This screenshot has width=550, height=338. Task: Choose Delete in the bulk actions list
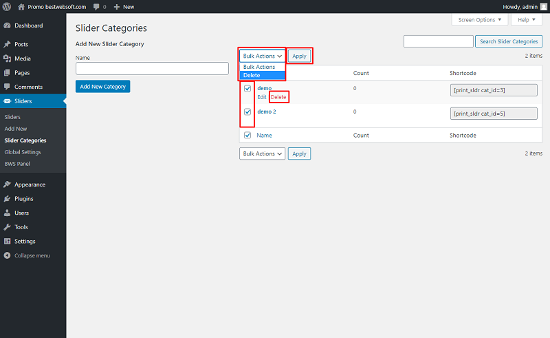(x=263, y=75)
